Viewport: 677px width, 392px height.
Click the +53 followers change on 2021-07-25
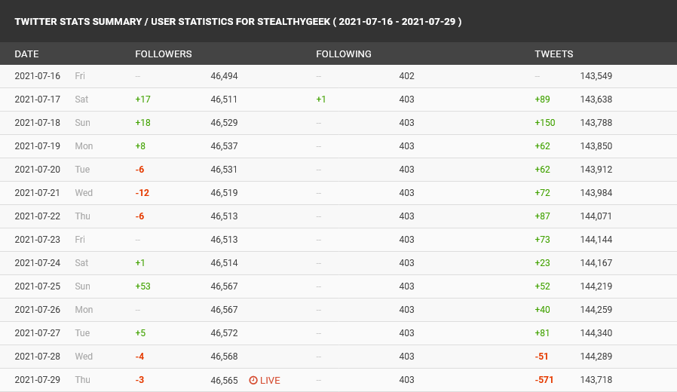[x=143, y=286]
